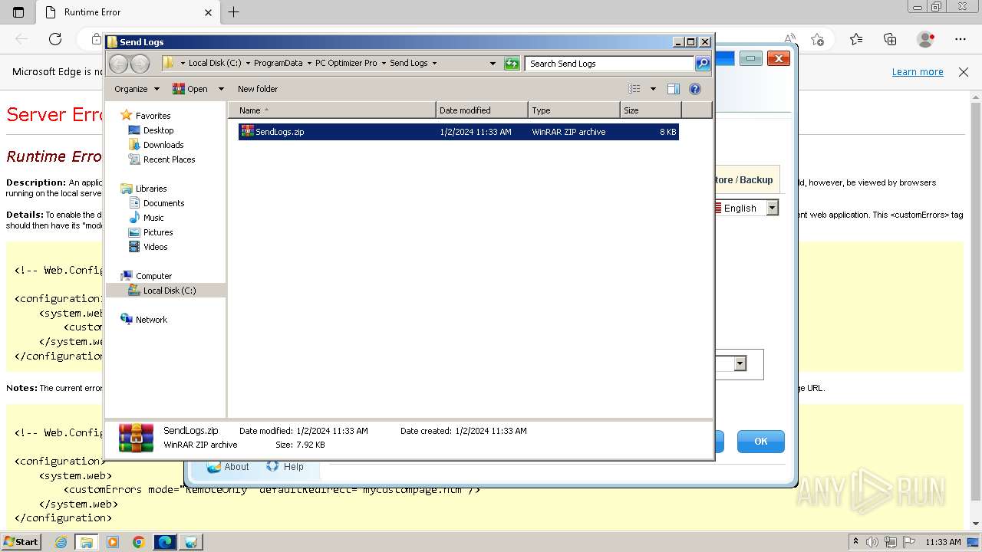982x552 pixels.
Task: Dismiss the Edge notification bar
Action: click(x=964, y=72)
